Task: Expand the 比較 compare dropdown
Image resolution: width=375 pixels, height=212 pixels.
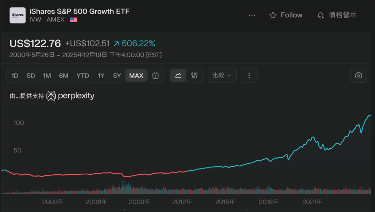Action: coord(222,75)
